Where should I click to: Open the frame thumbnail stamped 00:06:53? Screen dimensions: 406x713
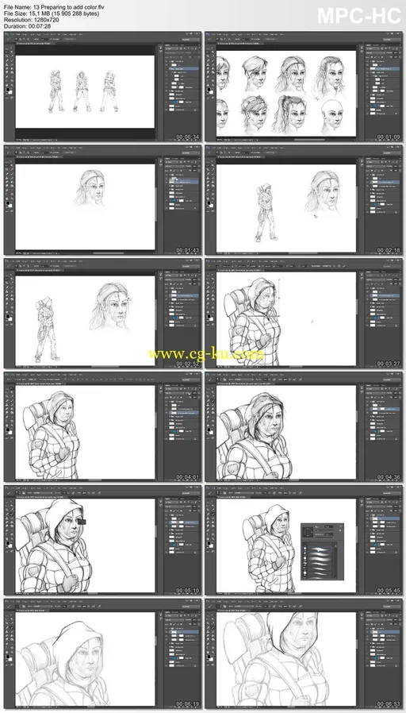click(x=304, y=654)
